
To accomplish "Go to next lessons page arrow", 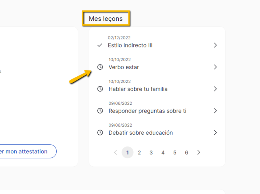I will point(199,153).
